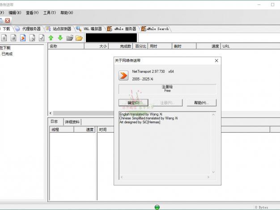The height and width of the screenshot is (210, 280).
Task: Click the green down arrow toolbar icon
Action: pyautogui.click(x=60, y=38)
